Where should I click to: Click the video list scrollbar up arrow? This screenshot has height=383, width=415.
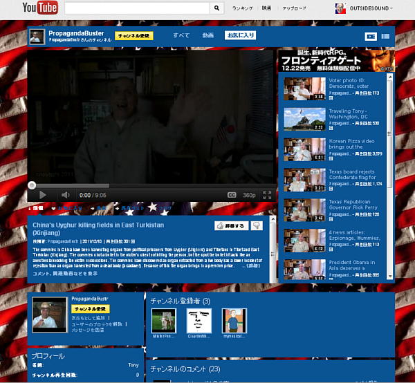[389, 77]
